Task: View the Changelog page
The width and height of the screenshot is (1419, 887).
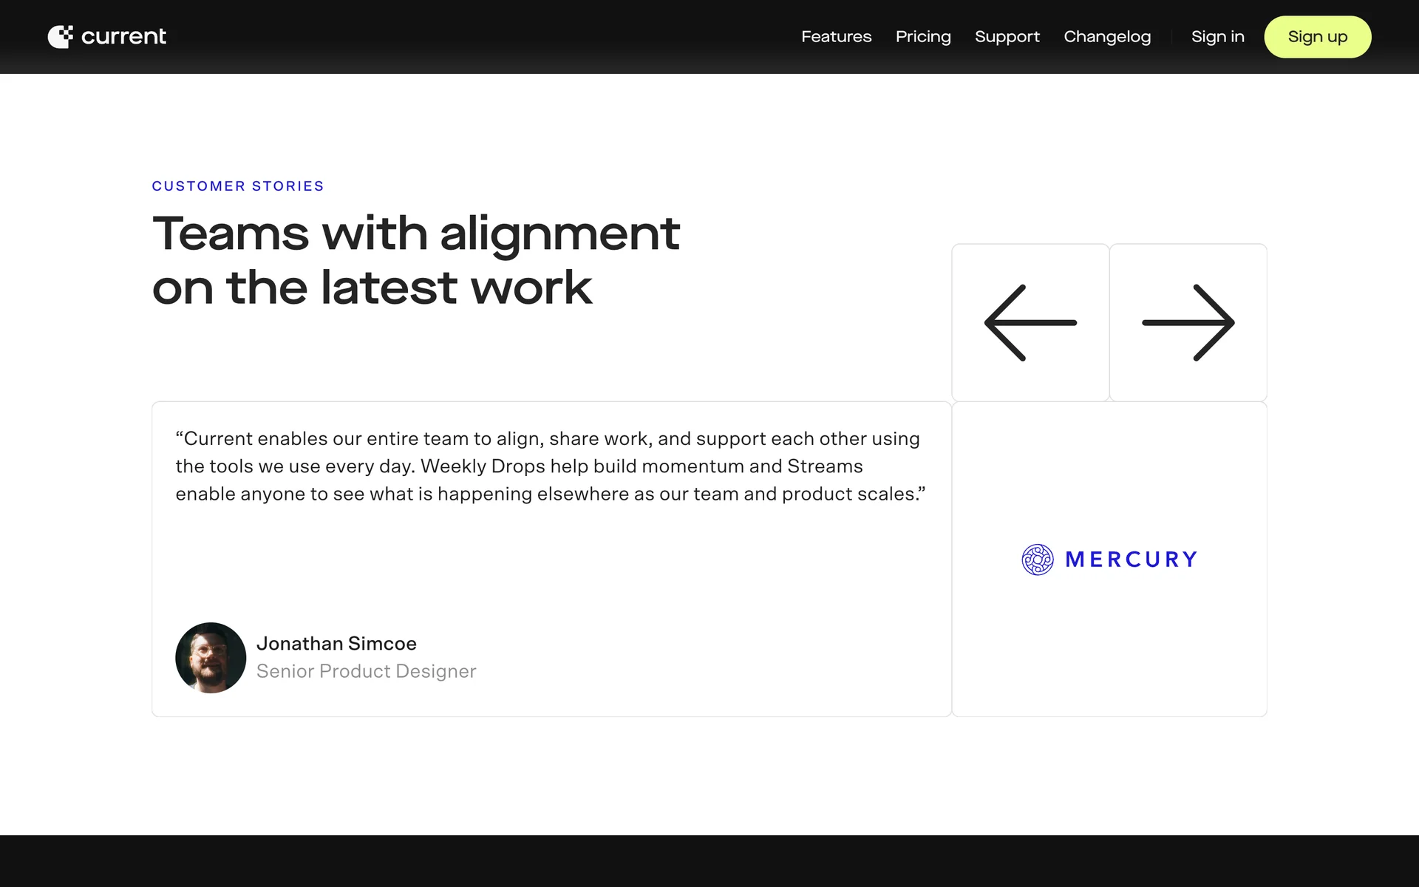Action: 1107,36
